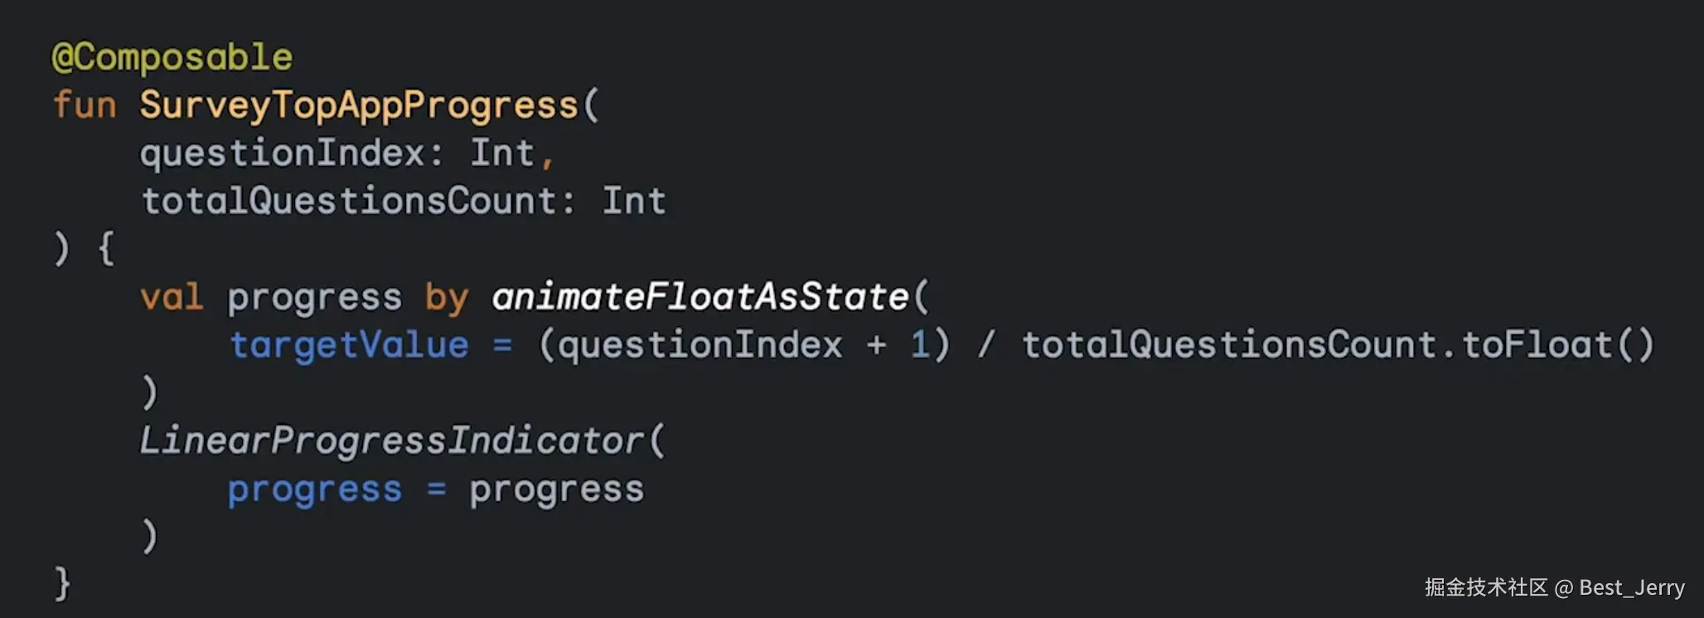The height and width of the screenshot is (618, 1704).
Task: Click the @Composable annotation
Action: [172, 58]
